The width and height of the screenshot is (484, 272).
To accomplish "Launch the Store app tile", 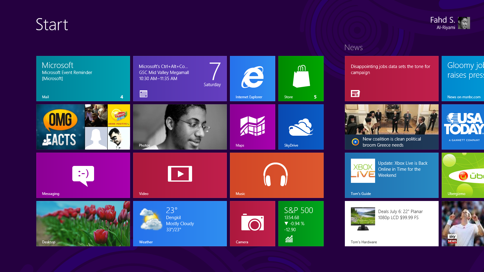I will [301, 78].
